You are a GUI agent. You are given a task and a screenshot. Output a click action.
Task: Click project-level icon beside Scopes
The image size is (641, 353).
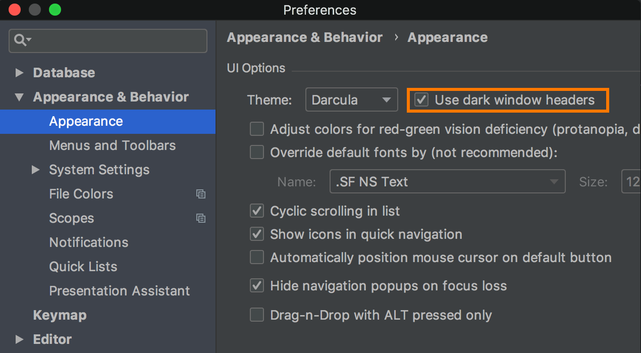coord(201,218)
